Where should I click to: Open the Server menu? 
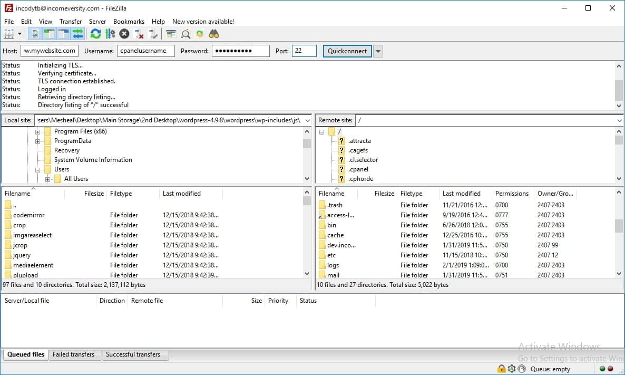[97, 22]
